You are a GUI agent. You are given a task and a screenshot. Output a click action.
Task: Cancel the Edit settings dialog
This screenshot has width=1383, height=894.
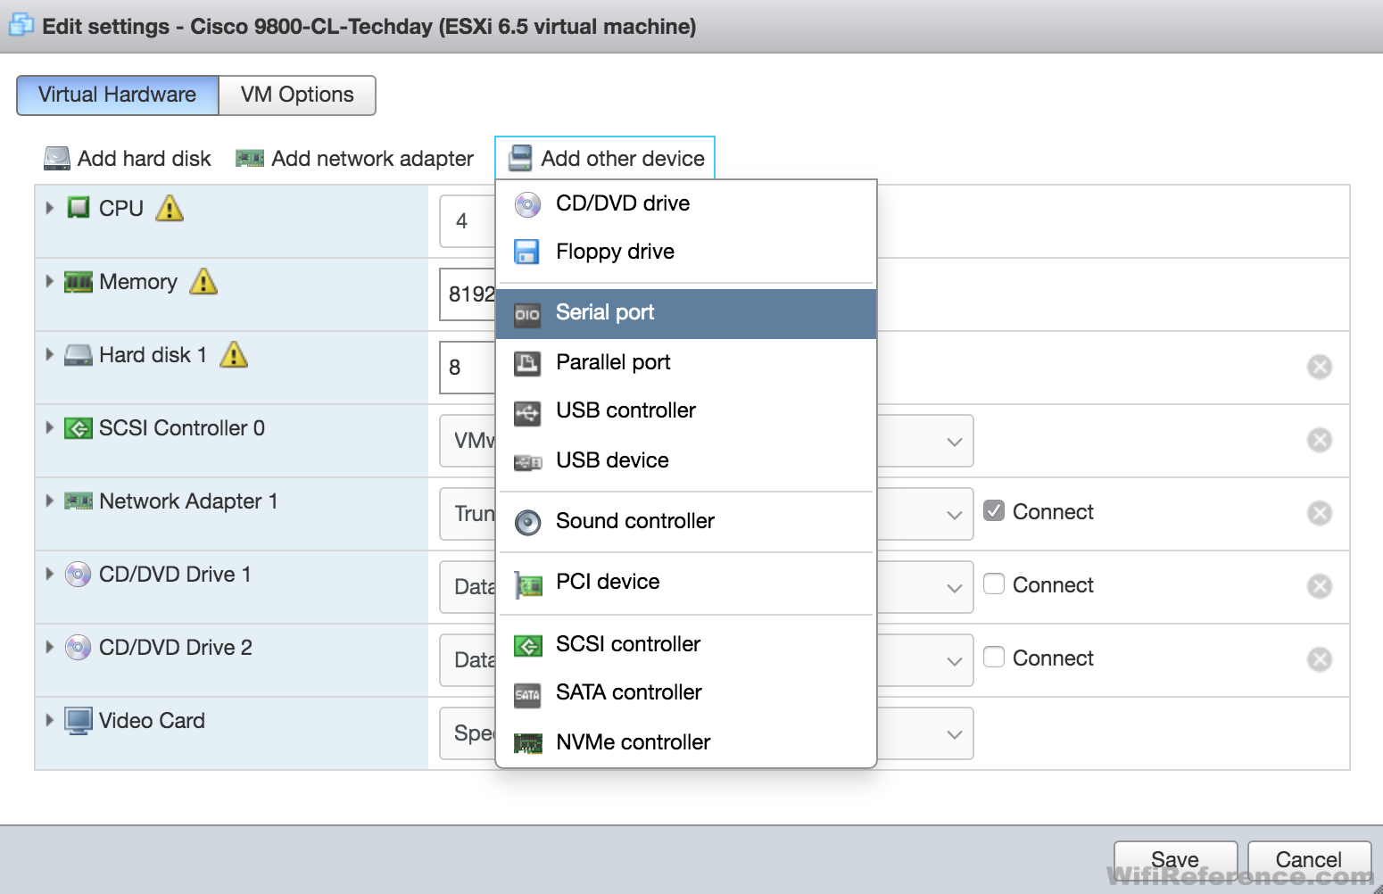point(1309,860)
